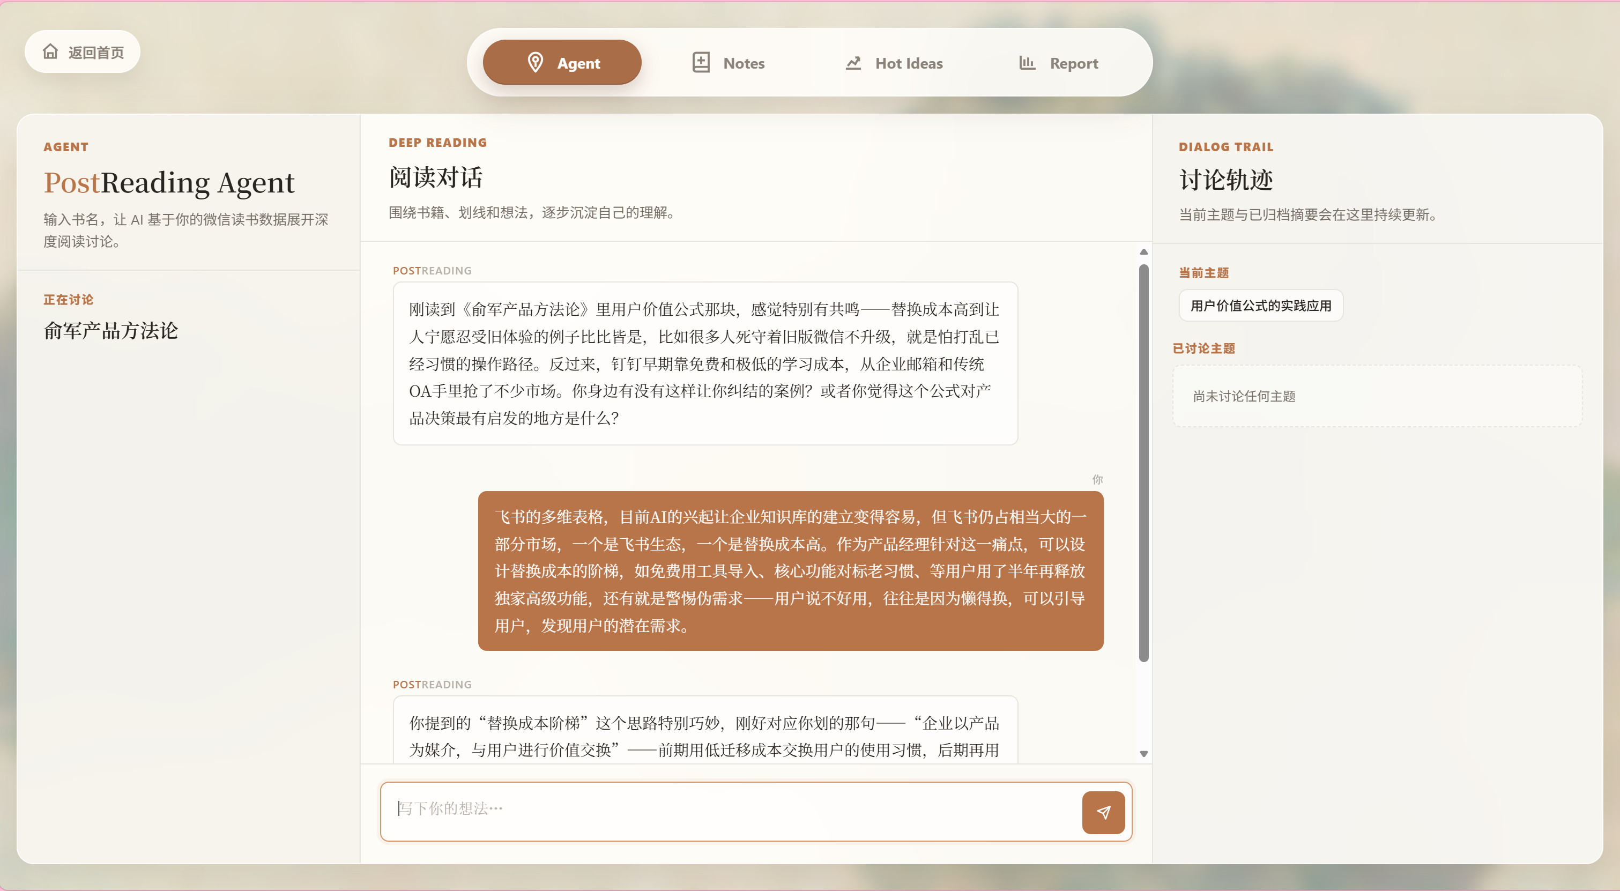The width and height of the screenshot is (1620, 891).
Task: Click the PostReading reply about 替换成本阶梯
Action: 704,730
